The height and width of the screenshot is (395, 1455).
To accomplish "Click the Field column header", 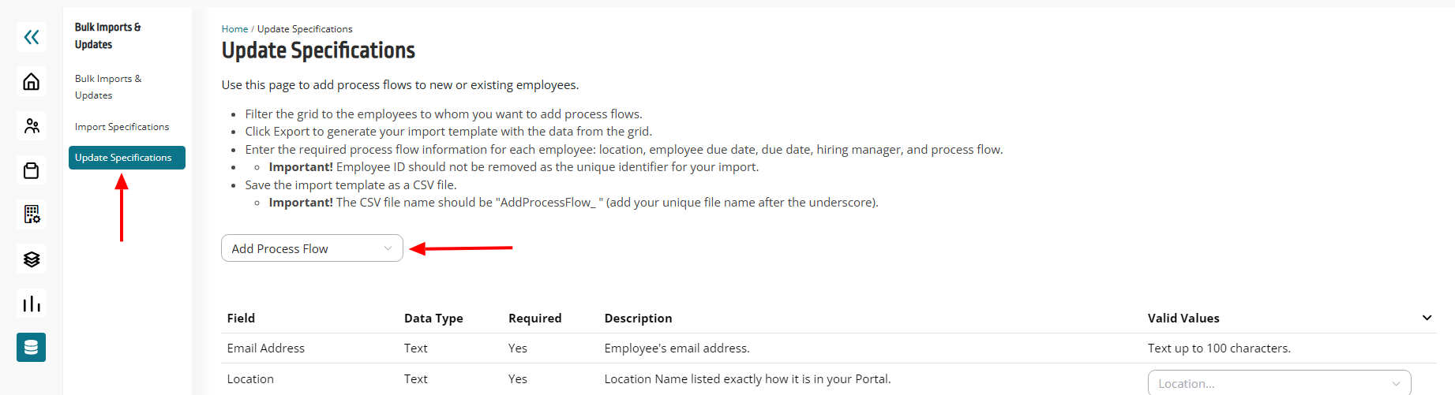I will click(x=241, y=319).
